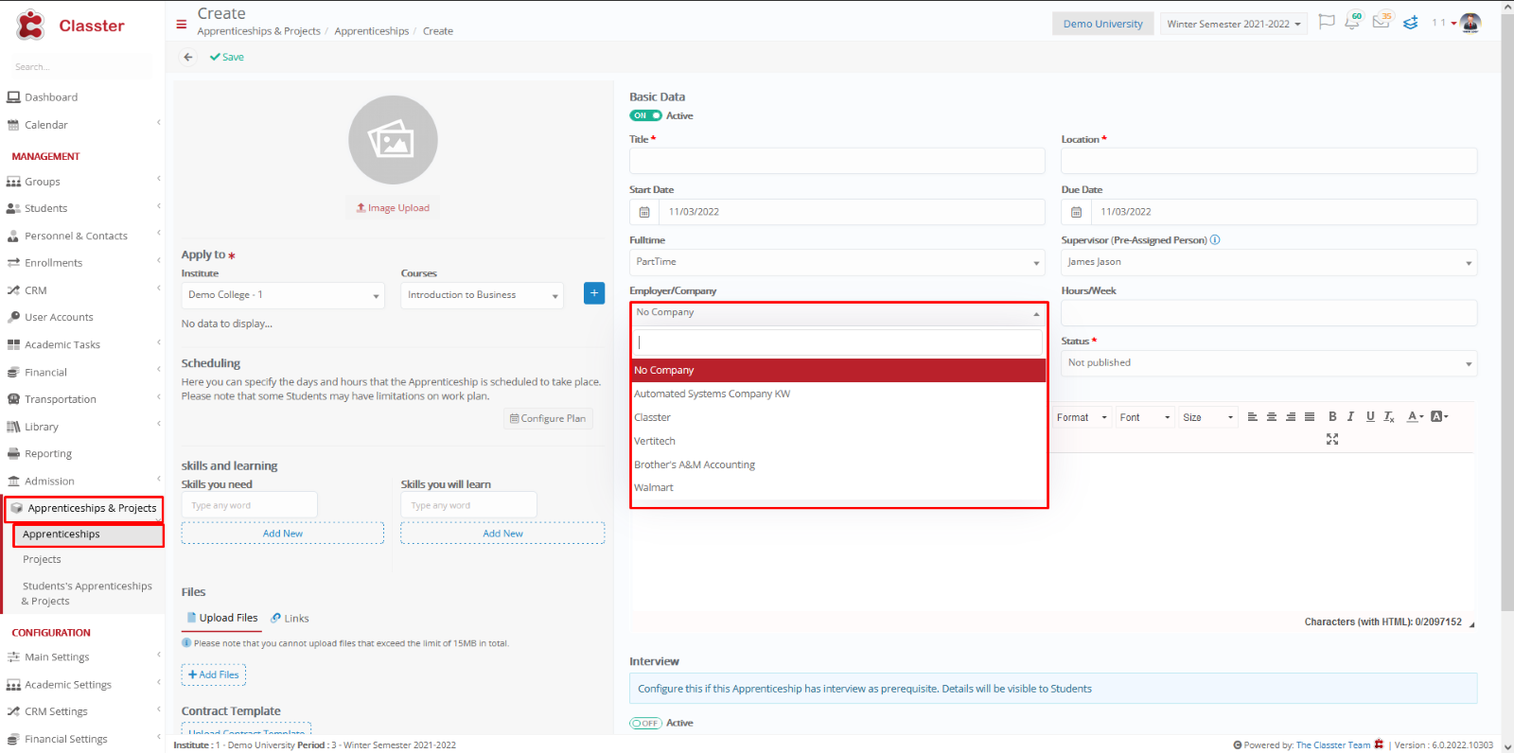Open the Courses dropdown showing Introduction to Business
The image size is (1514, 753).
point(483,295)
